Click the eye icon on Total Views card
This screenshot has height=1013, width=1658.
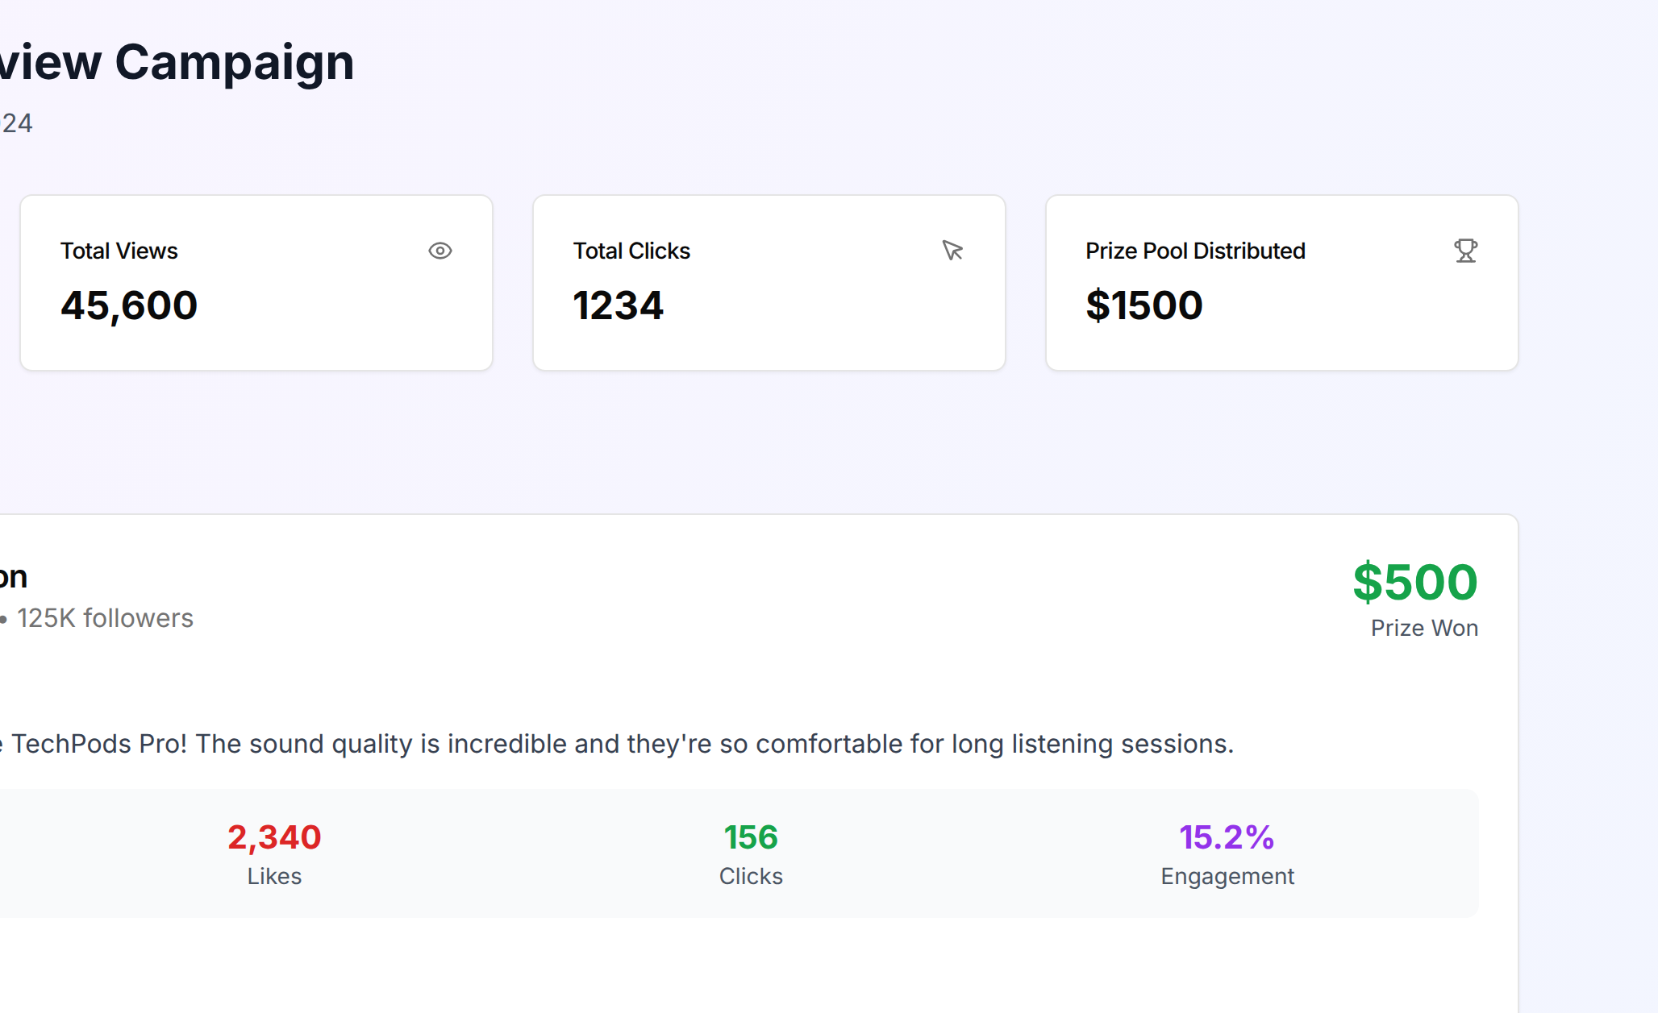(x=440, y=251)
